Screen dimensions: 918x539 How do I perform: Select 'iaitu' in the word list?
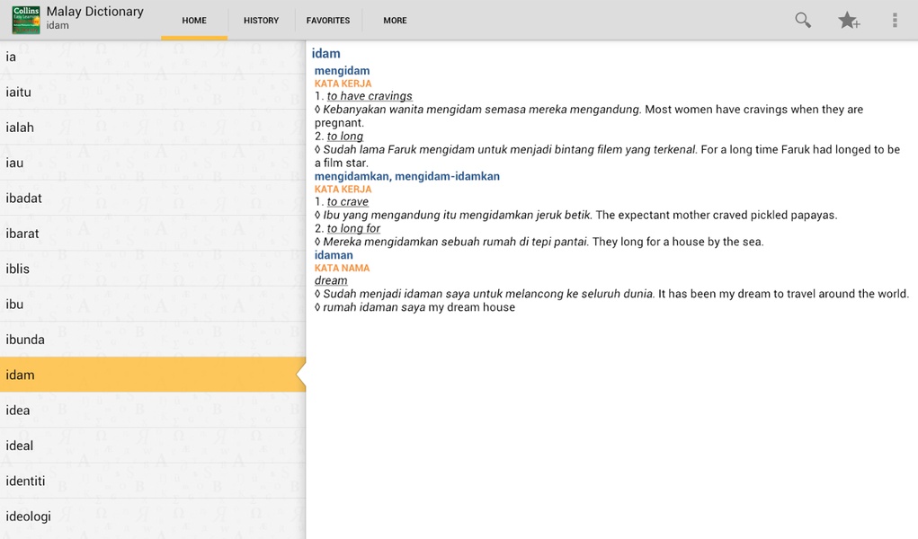[x=153, y=92]
